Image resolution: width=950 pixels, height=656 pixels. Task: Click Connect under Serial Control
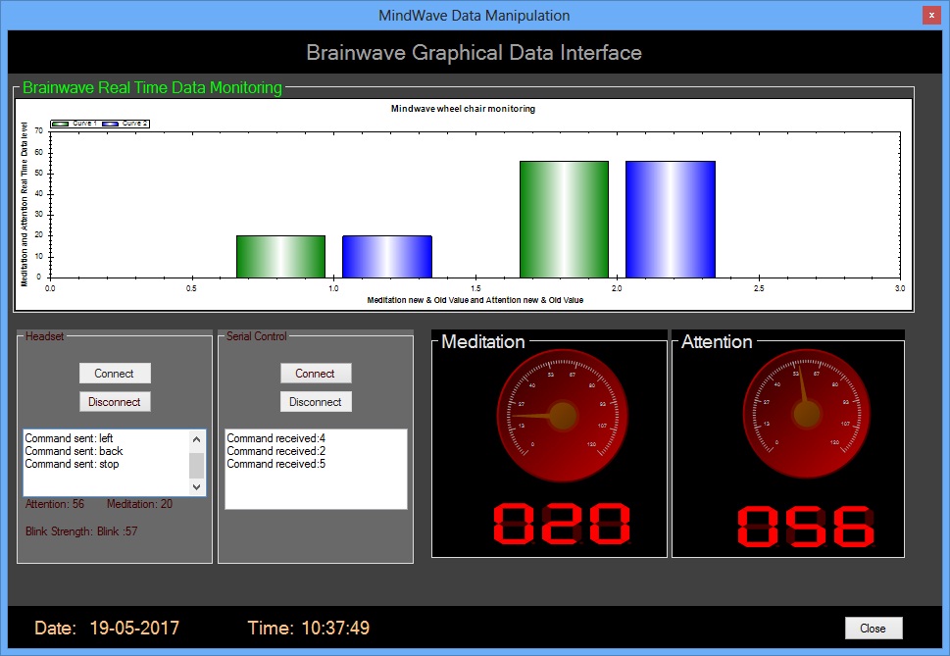coord(315,373)
